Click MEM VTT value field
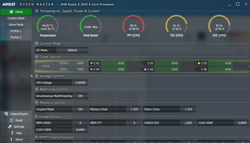Viewport: 250px width, 143px height. [134, 123]
